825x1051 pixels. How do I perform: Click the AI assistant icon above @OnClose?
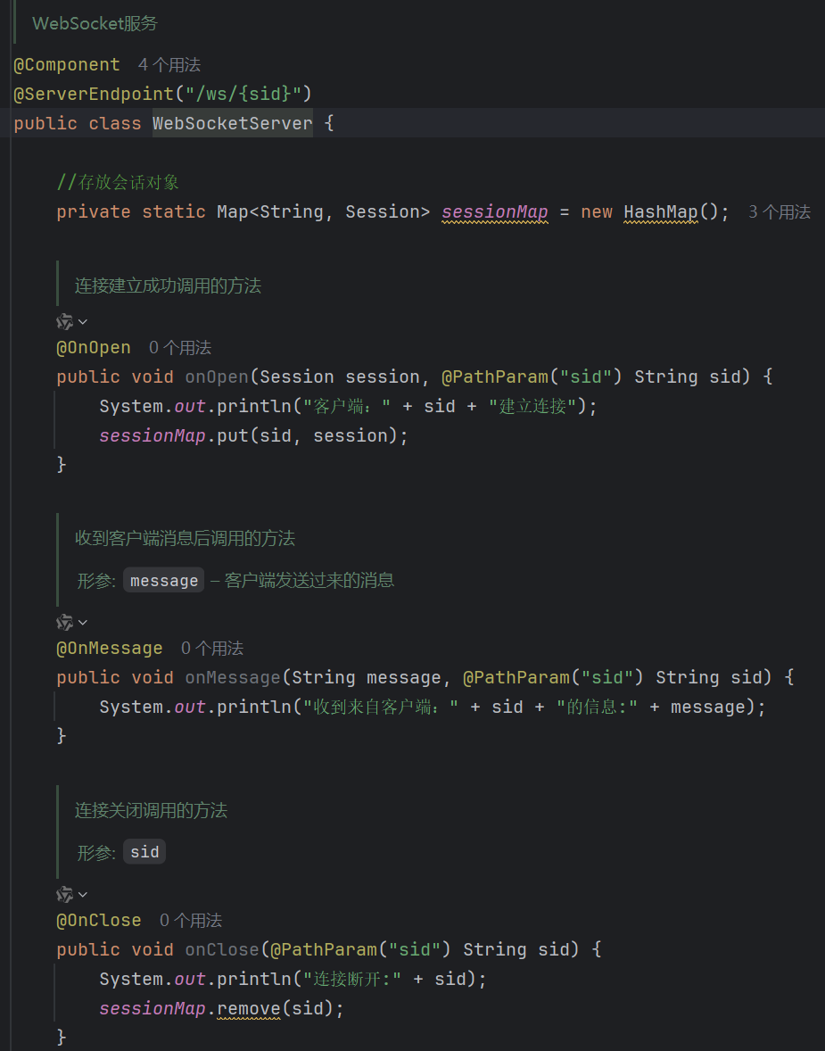(x=64, y=894)
